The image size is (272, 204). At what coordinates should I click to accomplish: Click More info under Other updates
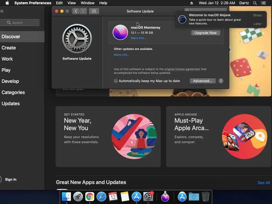click(x=122, y=55)
